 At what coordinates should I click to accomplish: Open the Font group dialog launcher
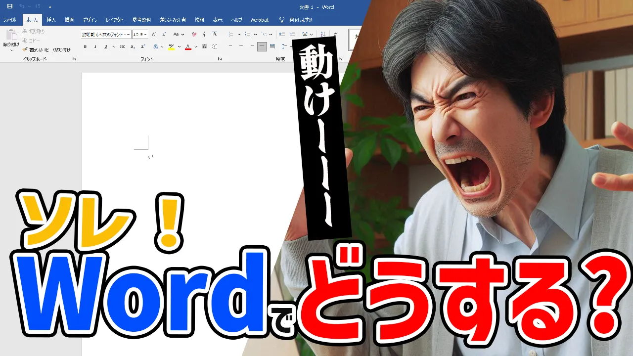pos(220,59)
